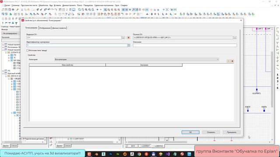Click the paste icon in the toolbar
The width and height of the screenshot is (280, 157).
click(x=29, y=10)
